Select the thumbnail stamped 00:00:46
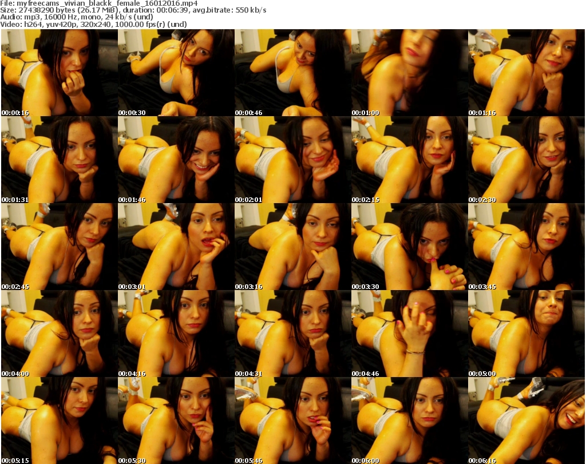This screenshot has width=586, height=464. (292, 73)
